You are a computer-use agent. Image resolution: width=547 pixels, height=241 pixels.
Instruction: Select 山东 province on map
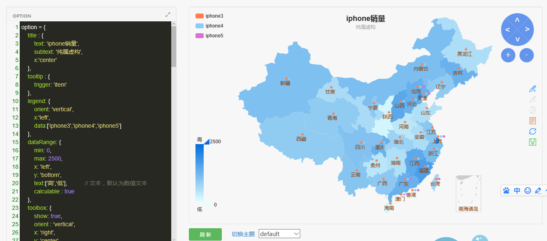425,113
